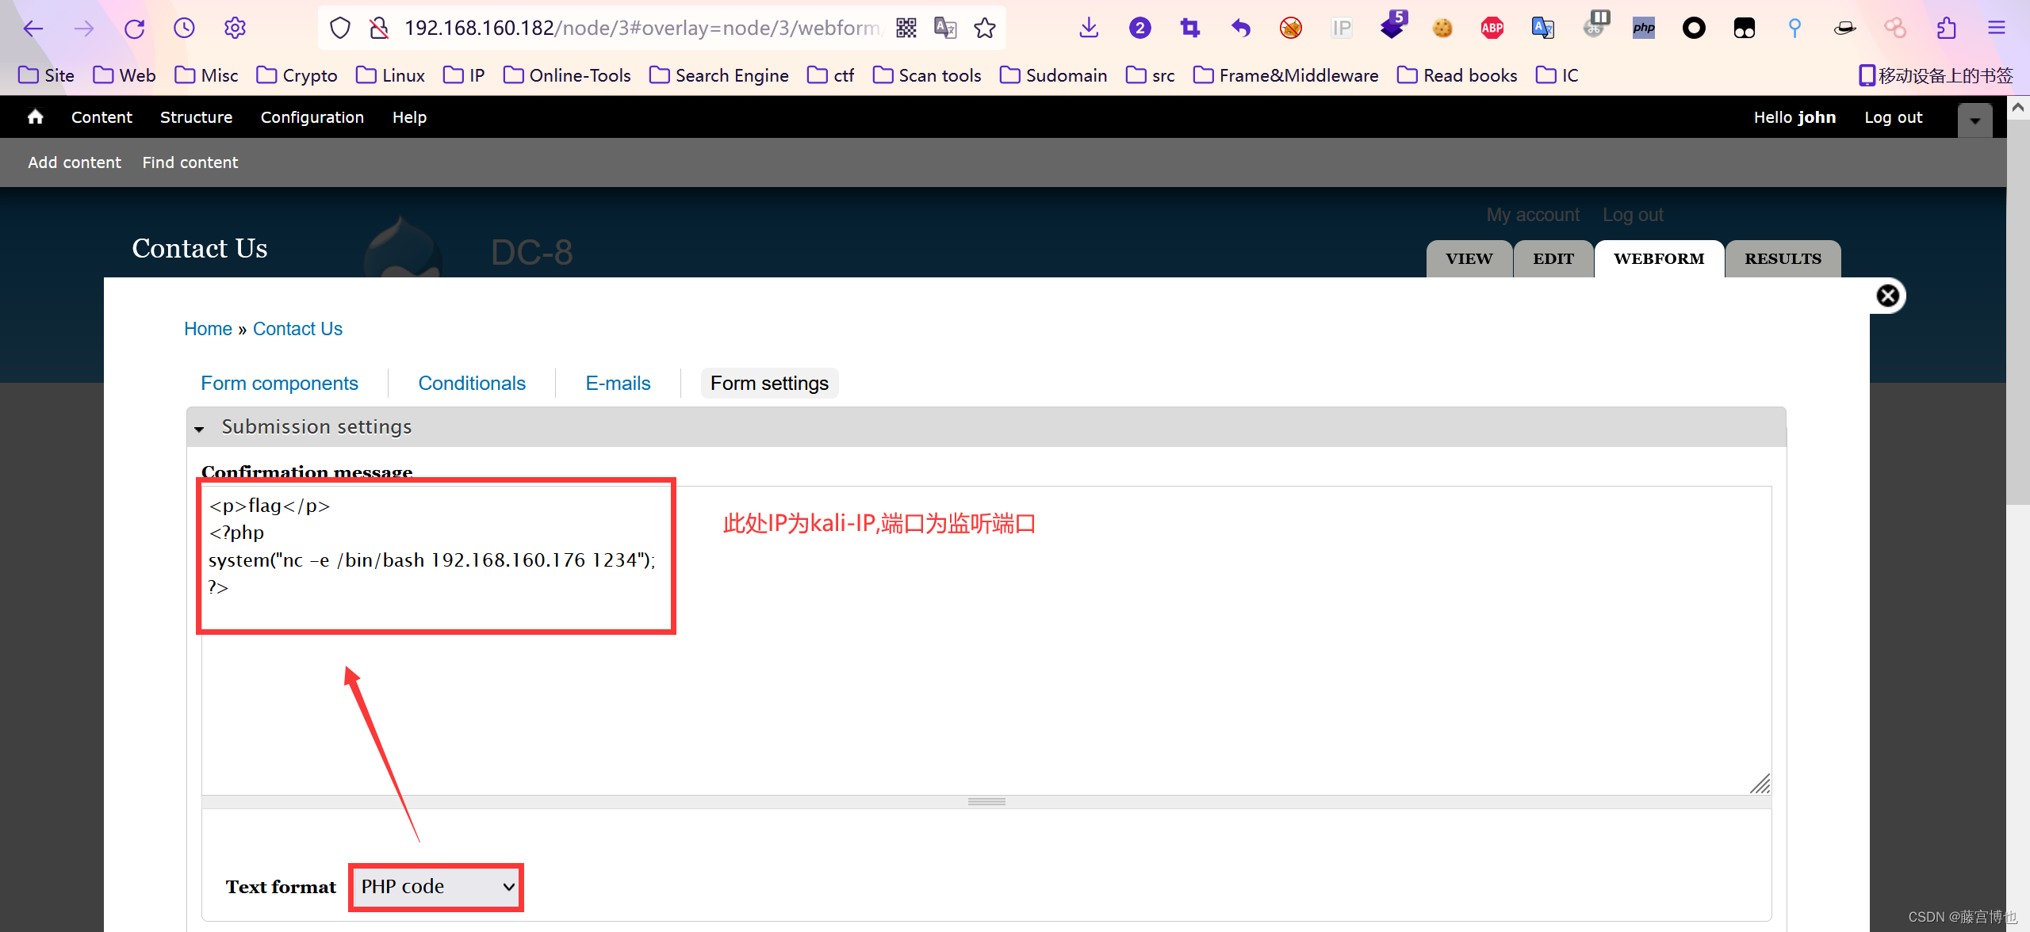Click the screenshot crop extension icon
The width and height of the screenshot is (2030, 932).
click(x=1189, y=29)
